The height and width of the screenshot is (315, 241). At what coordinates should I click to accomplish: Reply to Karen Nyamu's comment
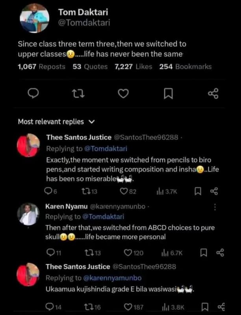click(x=50, y=252)
